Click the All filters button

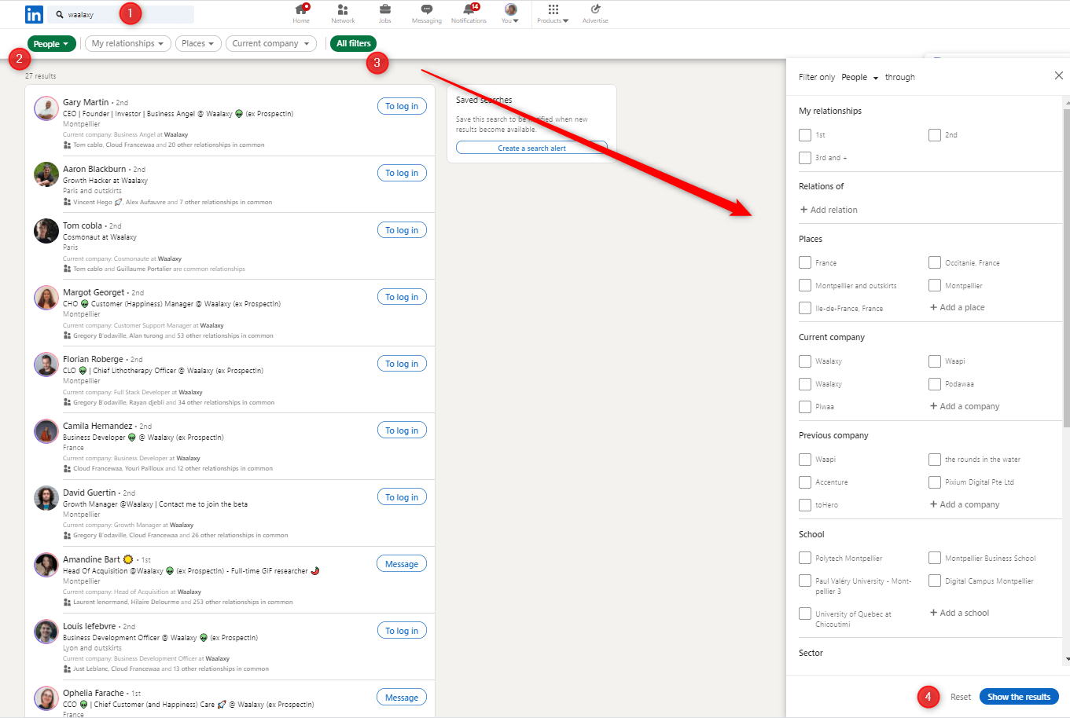click(354, 43)
